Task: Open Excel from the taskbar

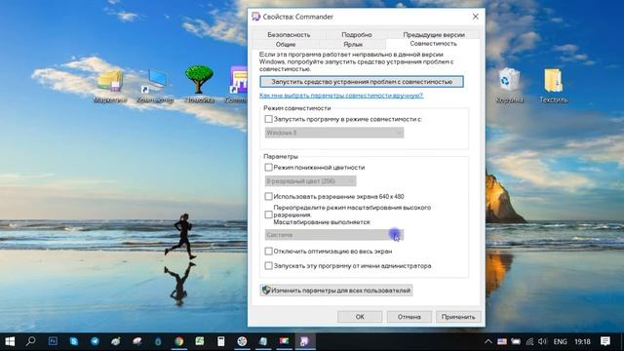Action: [x=200, y=341]
